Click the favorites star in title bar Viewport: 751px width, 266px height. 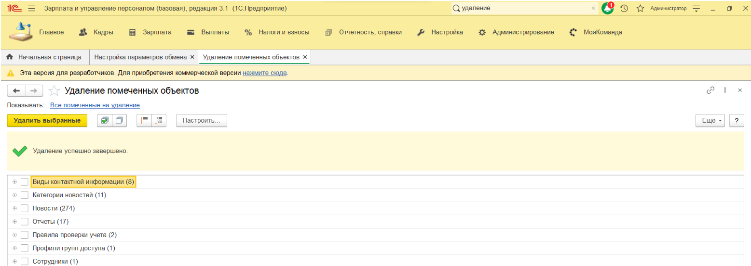640,8
